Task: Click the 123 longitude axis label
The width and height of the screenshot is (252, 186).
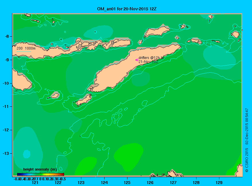Action: pyautogui.click(x=81, y=183)
